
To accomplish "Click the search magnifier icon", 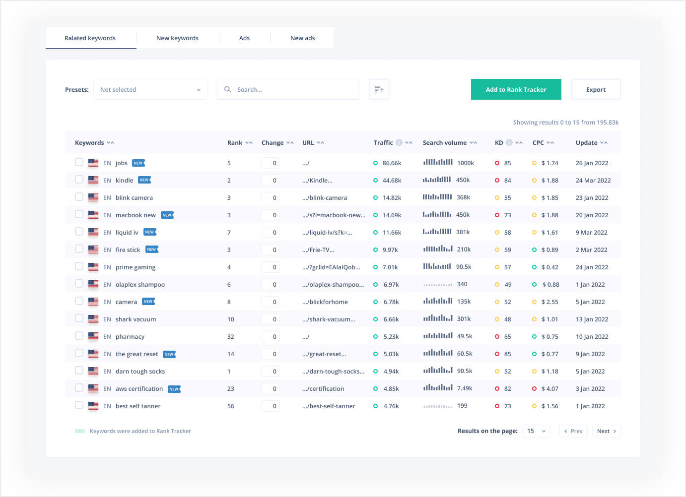I will pyautogui.click(x=228, y=89).
